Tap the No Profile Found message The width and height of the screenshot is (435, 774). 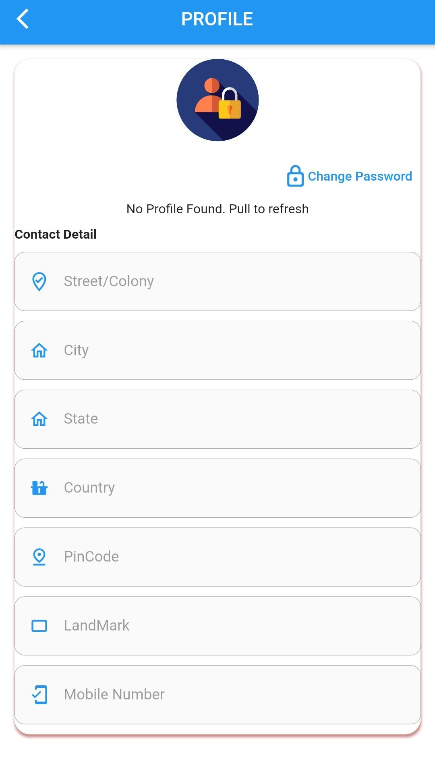(217, 209)
